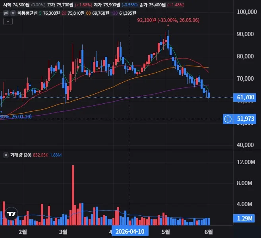Click the 100,000 price axis label
Image resolution: width=261 pixels, height=238 pixels.
pos(247,12)
